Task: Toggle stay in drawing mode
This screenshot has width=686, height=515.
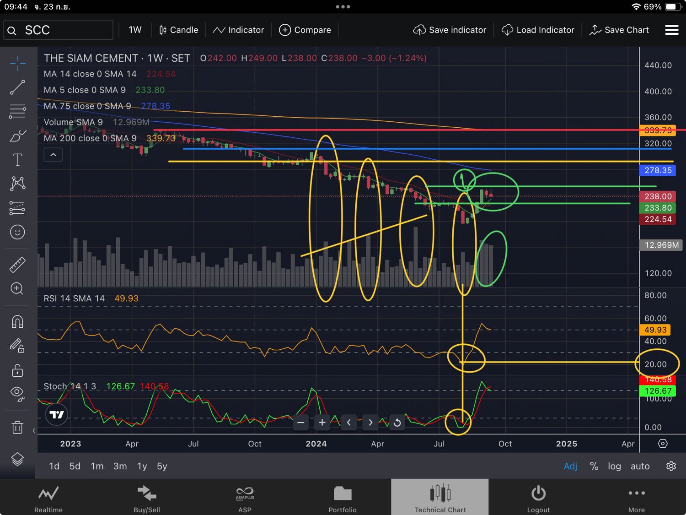Action: click(x=17, y=345)
